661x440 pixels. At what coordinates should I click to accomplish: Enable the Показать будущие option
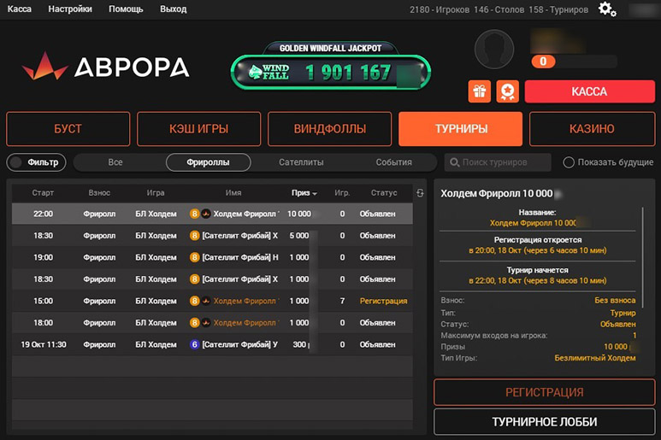(x=569, y=162)
